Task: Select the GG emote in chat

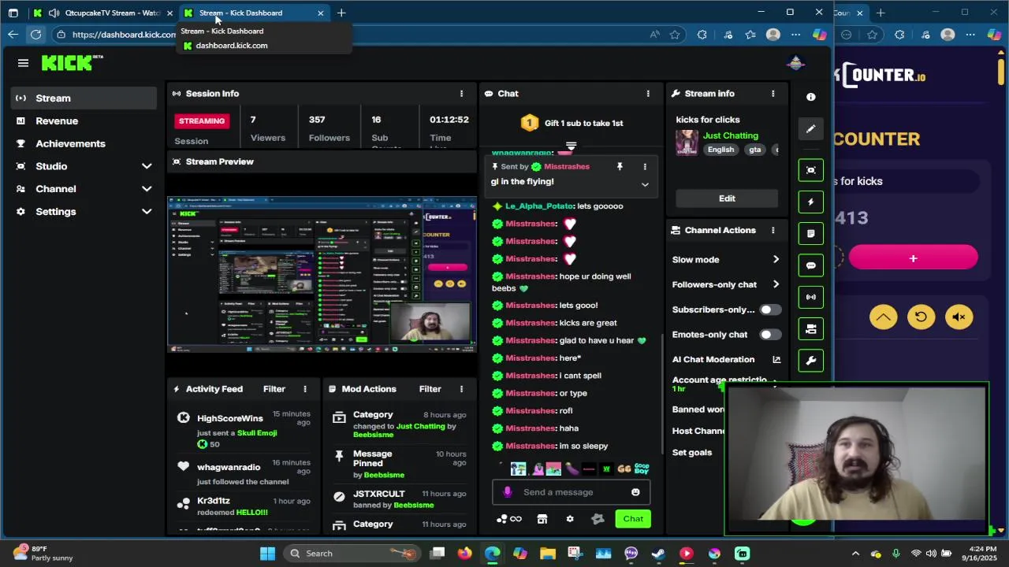Action: tap(624, 469)
